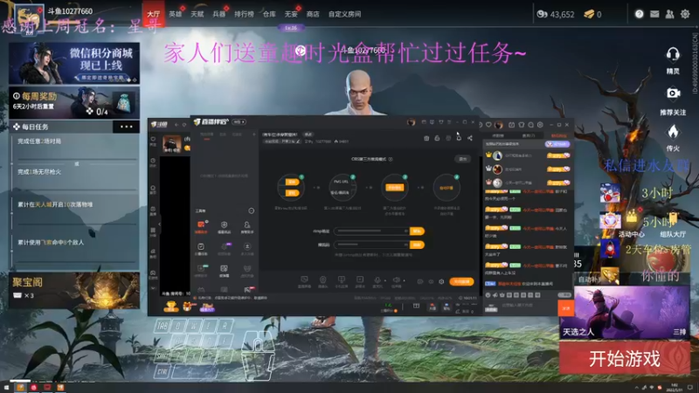Select the highlighted rightmost chat window tab

558,135
